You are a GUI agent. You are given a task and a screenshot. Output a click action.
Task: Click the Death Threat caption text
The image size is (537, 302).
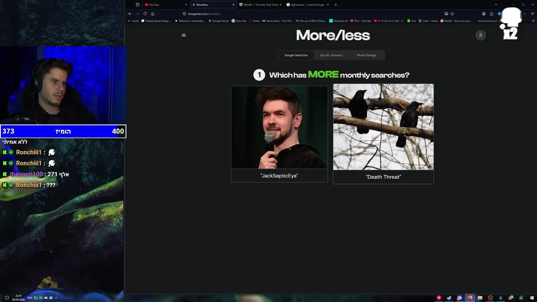tap(383, 177)
